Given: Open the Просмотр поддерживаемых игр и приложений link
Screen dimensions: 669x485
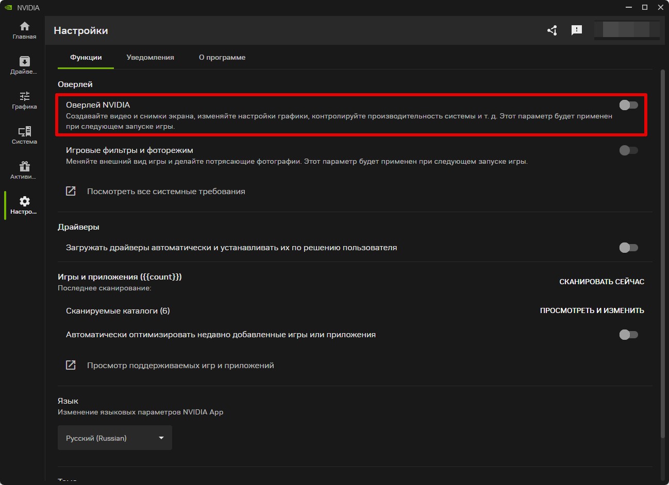Looking at the screenshot, I should 170,366.
